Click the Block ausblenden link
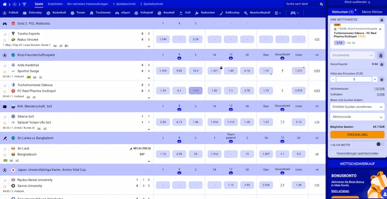 [x=357, y=2]
